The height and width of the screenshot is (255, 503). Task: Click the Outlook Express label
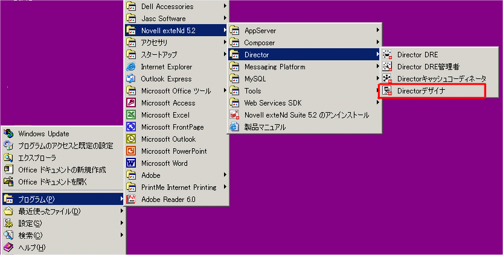click(x=166, y=79)
